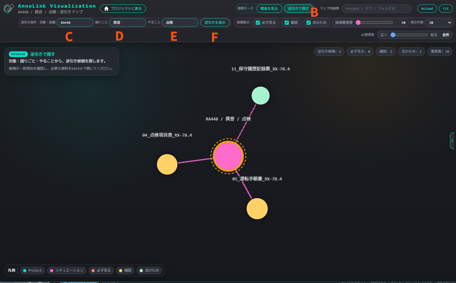Click the 確認: 2 badge
Screen dimensions: 456x283
tap(386, 51)
